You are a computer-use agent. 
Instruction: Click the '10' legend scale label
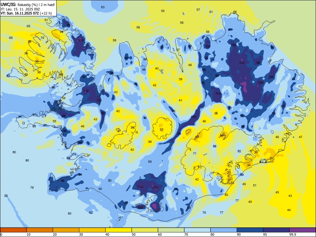click(x=29, y=234)
